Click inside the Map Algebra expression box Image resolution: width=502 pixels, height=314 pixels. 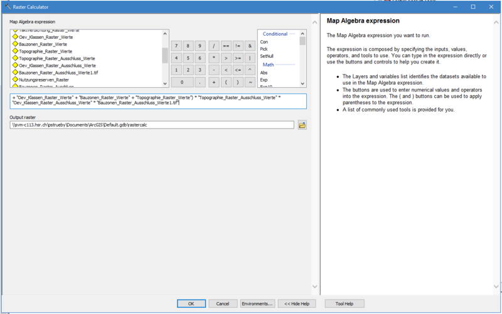tap(157, 101)
